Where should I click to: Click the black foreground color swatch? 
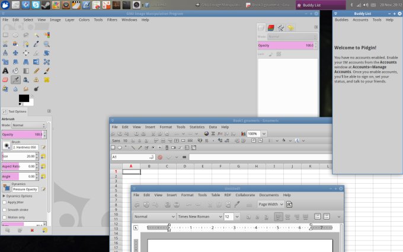pos(23,98)
